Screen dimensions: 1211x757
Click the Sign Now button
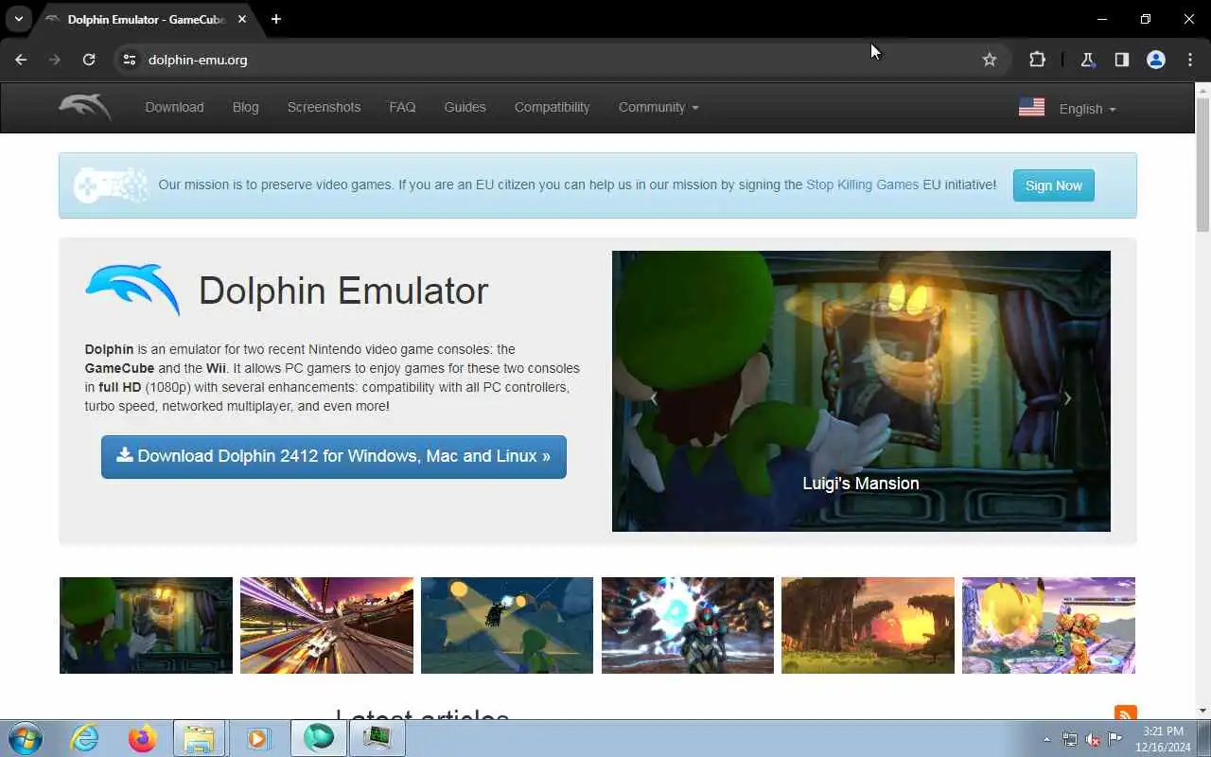[x=1054, y=185]
